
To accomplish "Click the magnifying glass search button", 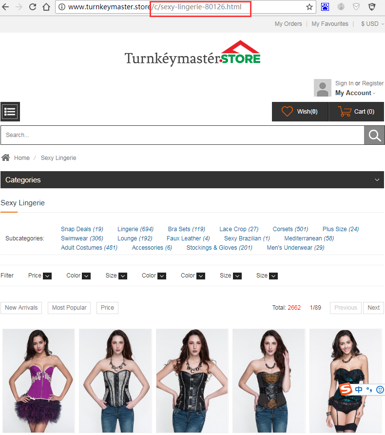I will point(374,135).
